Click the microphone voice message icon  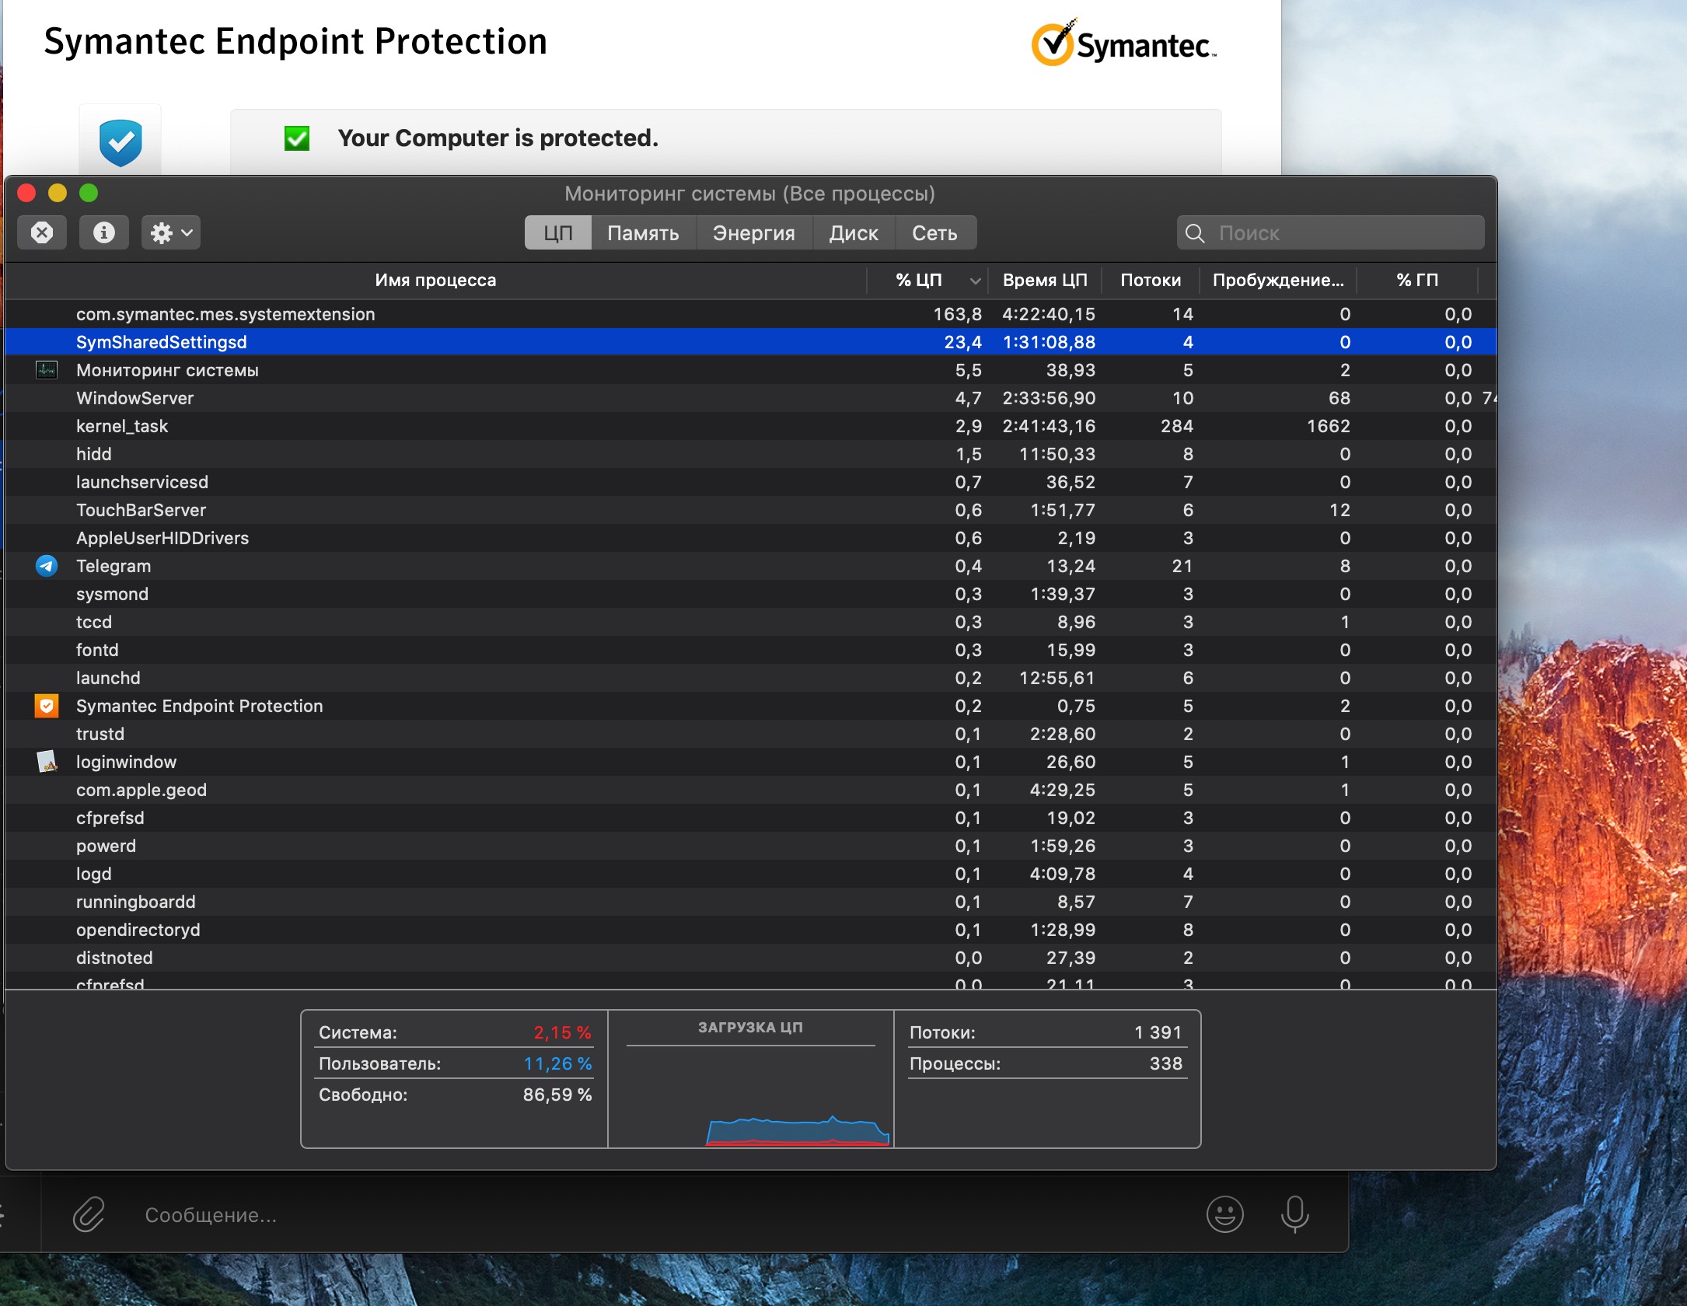(x=1295, y=1214)
